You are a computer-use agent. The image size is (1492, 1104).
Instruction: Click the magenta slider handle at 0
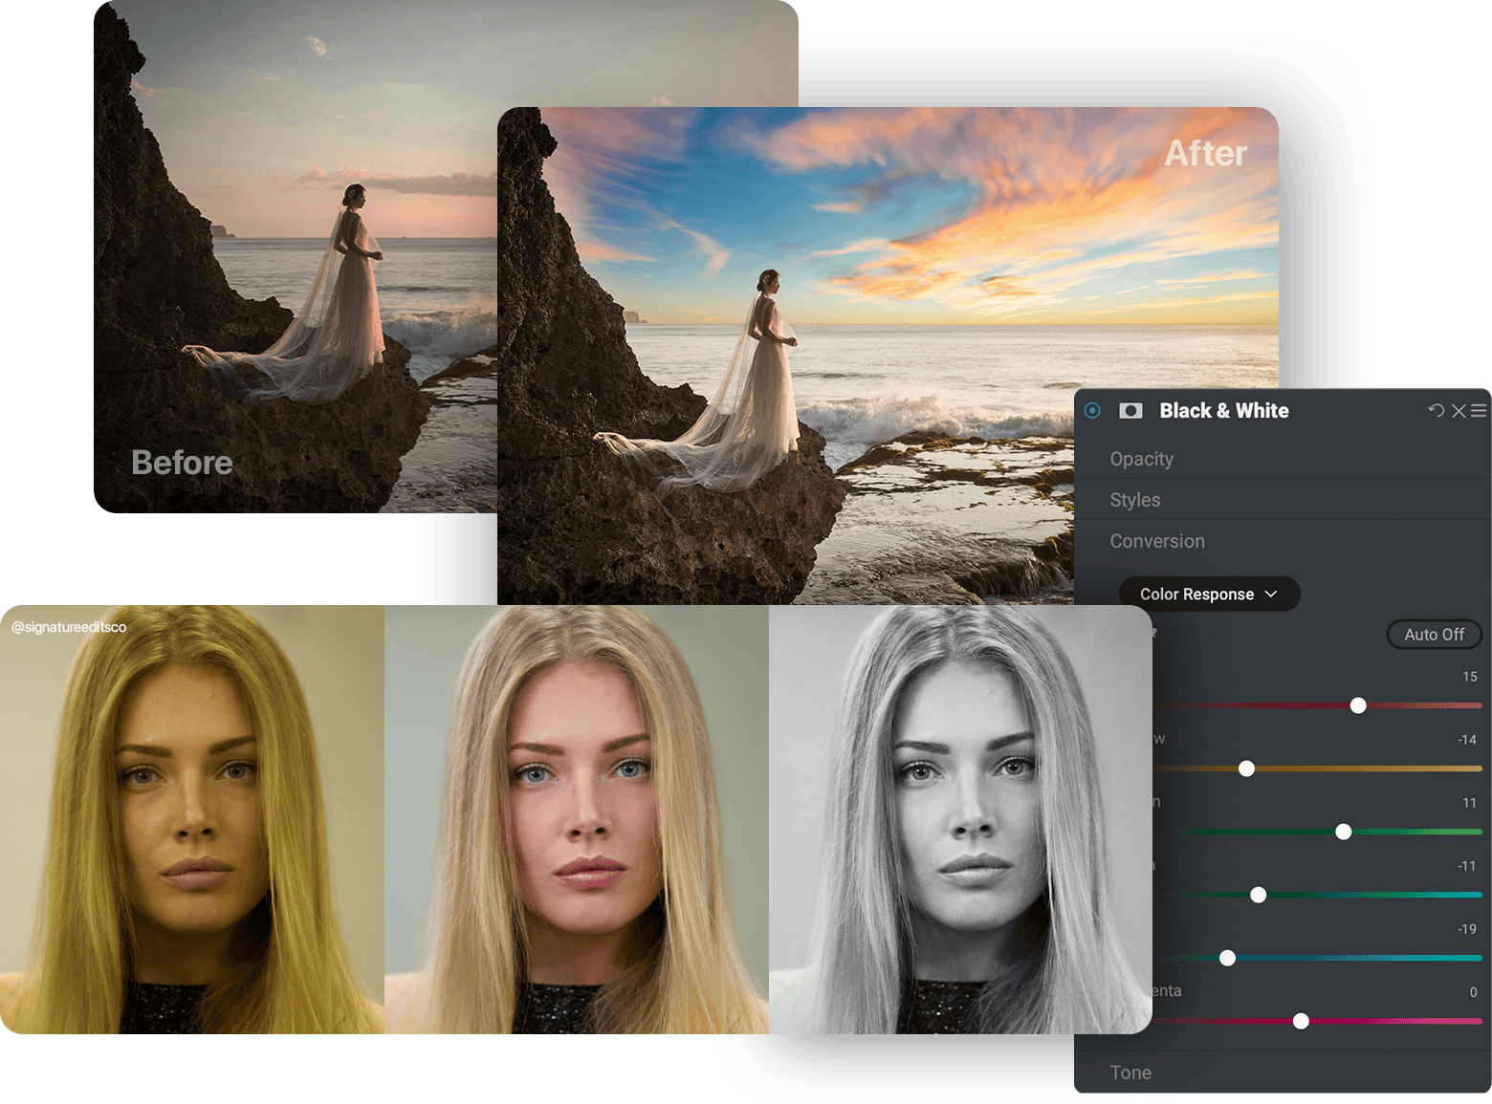(x=1301, y=1021)
